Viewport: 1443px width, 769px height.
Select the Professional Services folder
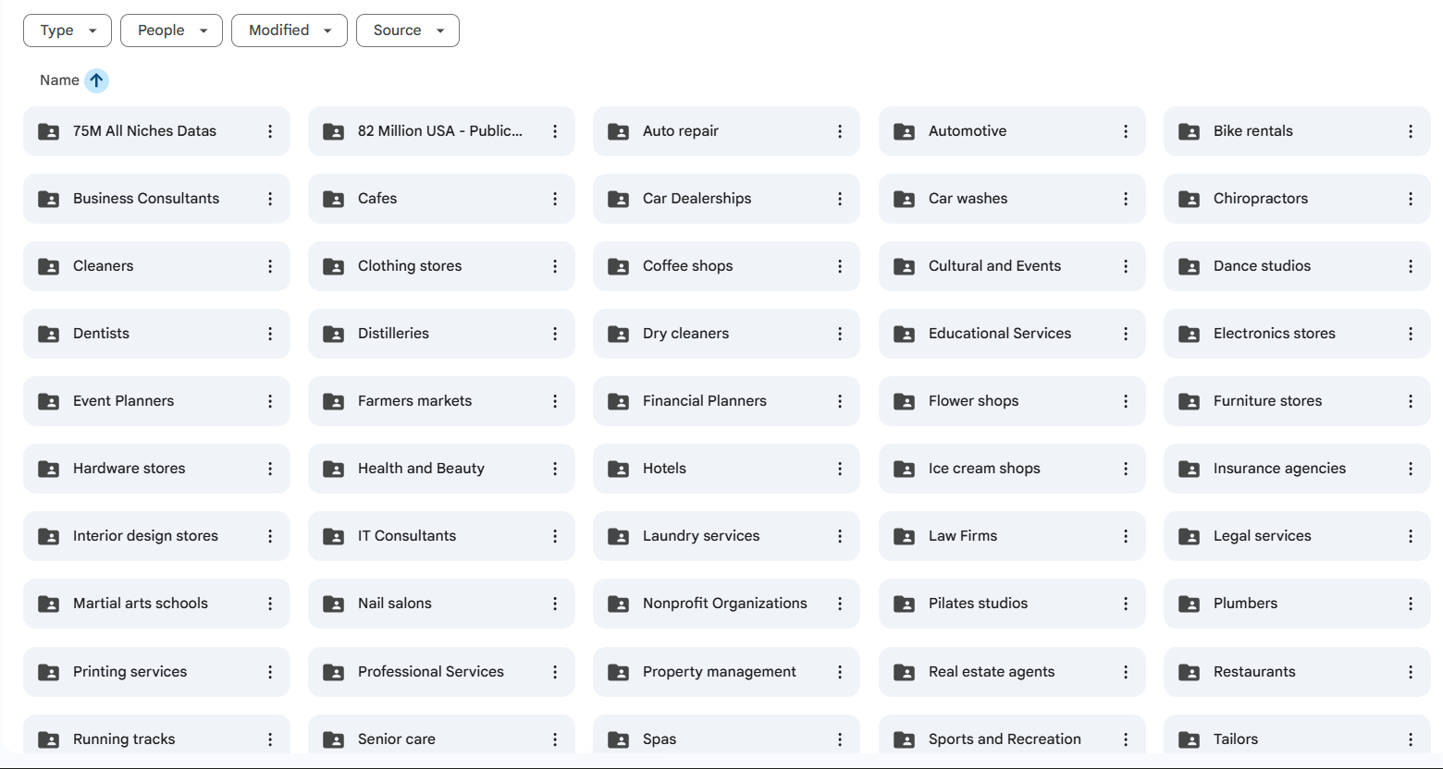[x=441, y=672]
